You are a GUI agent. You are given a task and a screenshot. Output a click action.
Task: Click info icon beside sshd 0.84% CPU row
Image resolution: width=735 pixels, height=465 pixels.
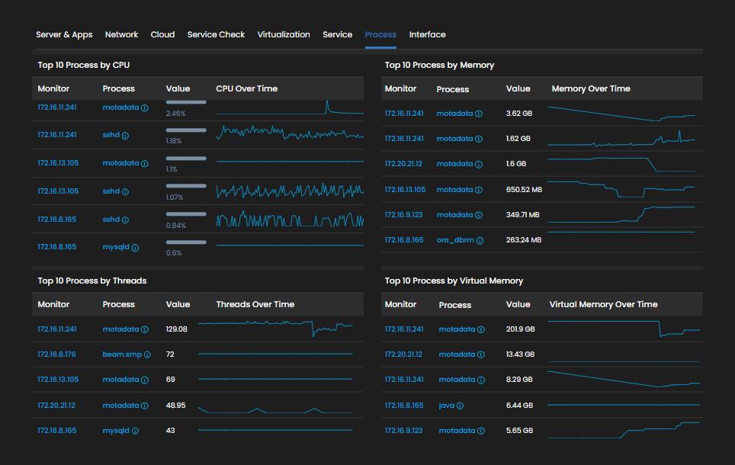pos(125,220)
